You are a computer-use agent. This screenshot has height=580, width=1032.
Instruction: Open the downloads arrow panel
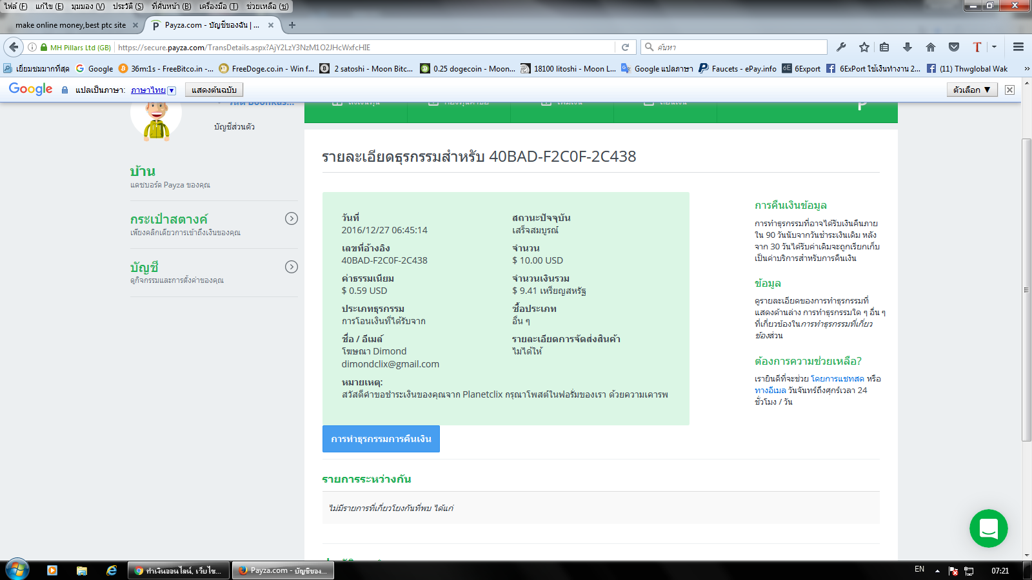click(x=908, y=47)
